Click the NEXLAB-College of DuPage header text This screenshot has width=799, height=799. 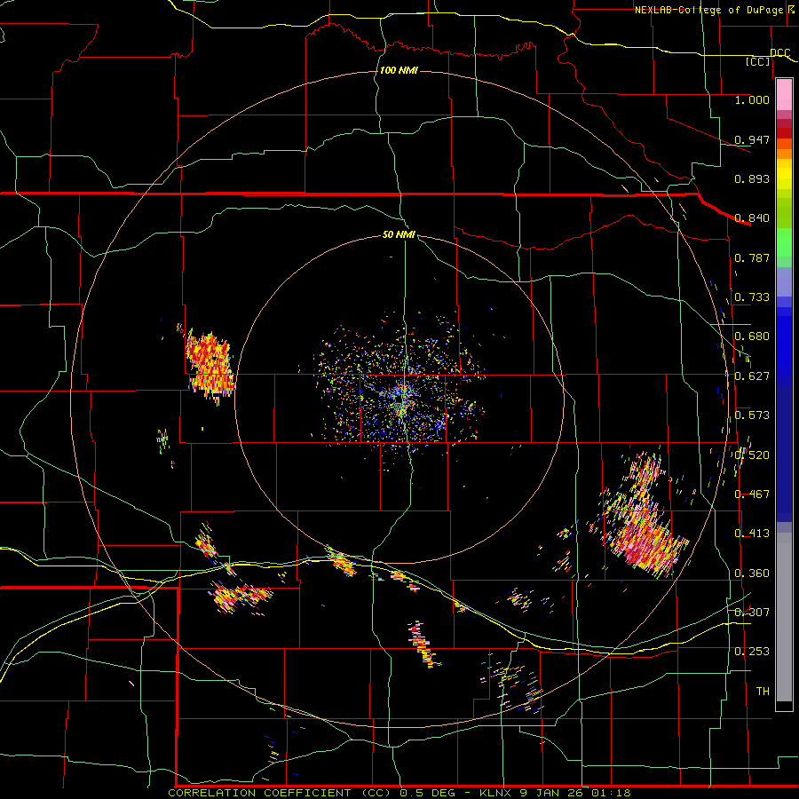click(708, 10)
